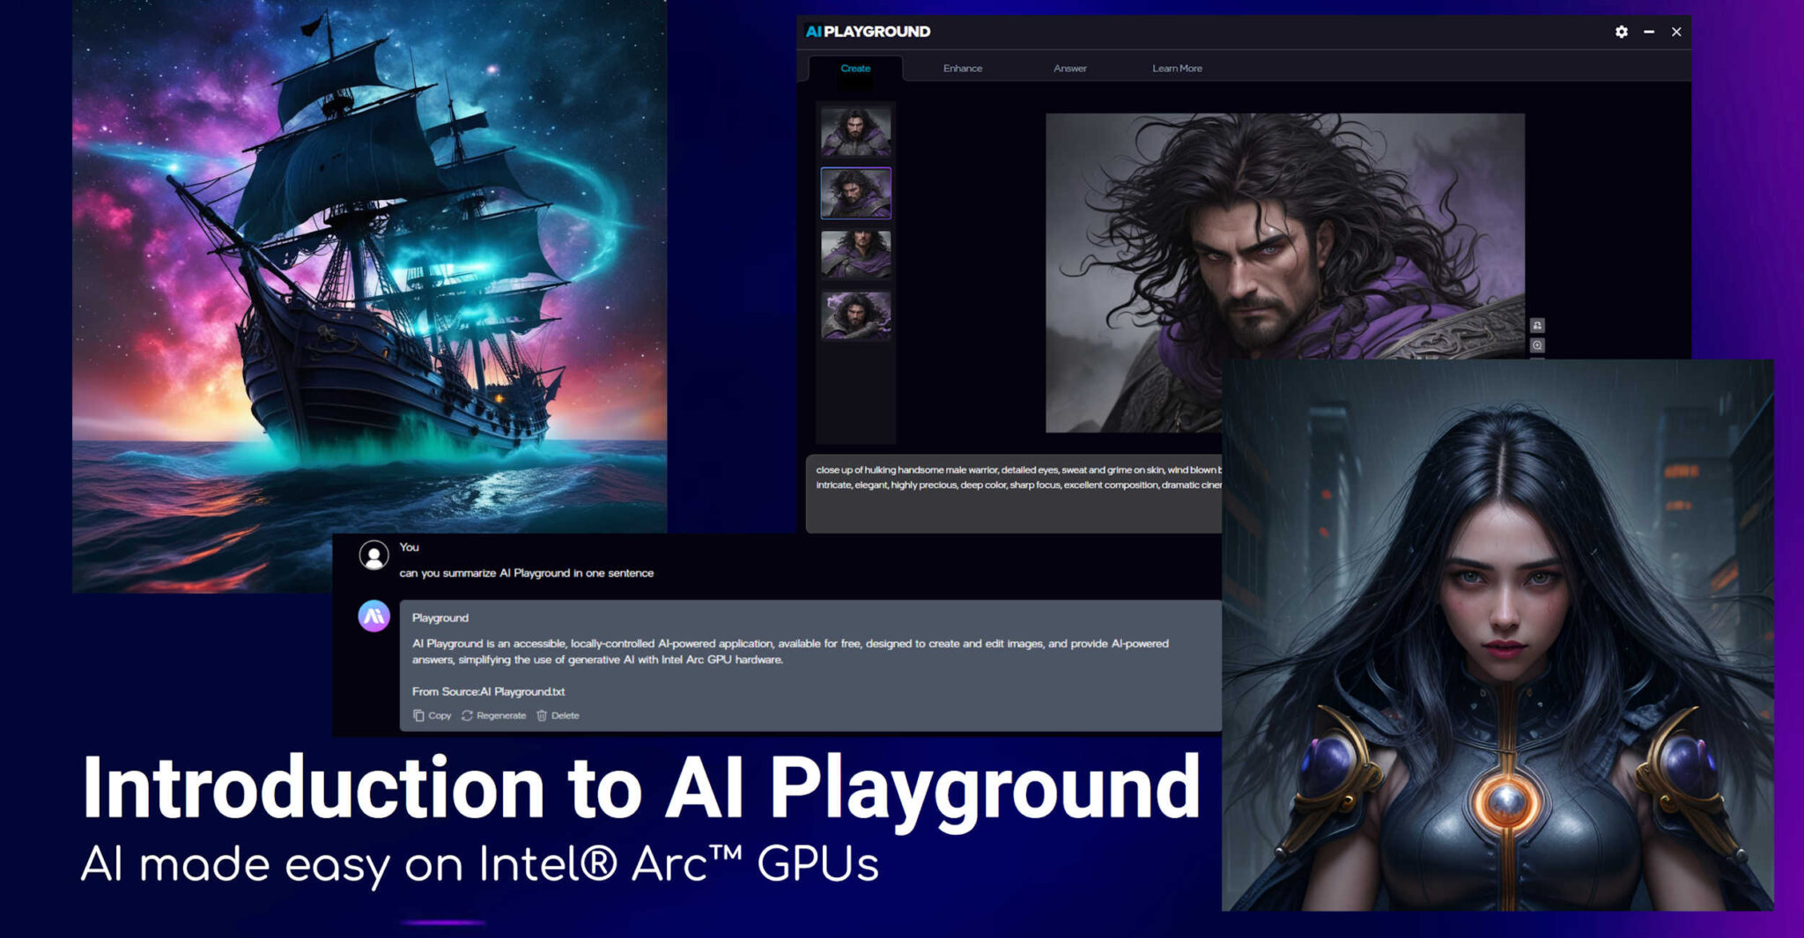Click 'AI made easy on Intel Arc GPUs' subtitle
This screenshot has width=1804, height=938.
pyautogui.click(x=480, y=864)
